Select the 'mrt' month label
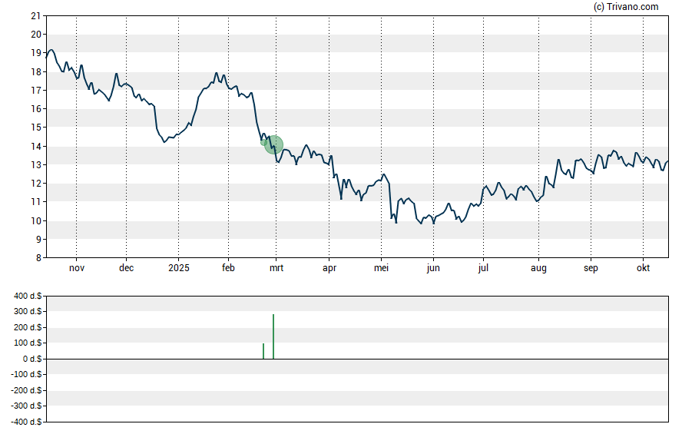Viewport: 682px width, 434px height. [x=276, y=268]
